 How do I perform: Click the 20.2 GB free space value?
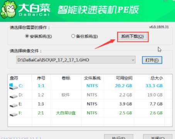tap(124, 86)
